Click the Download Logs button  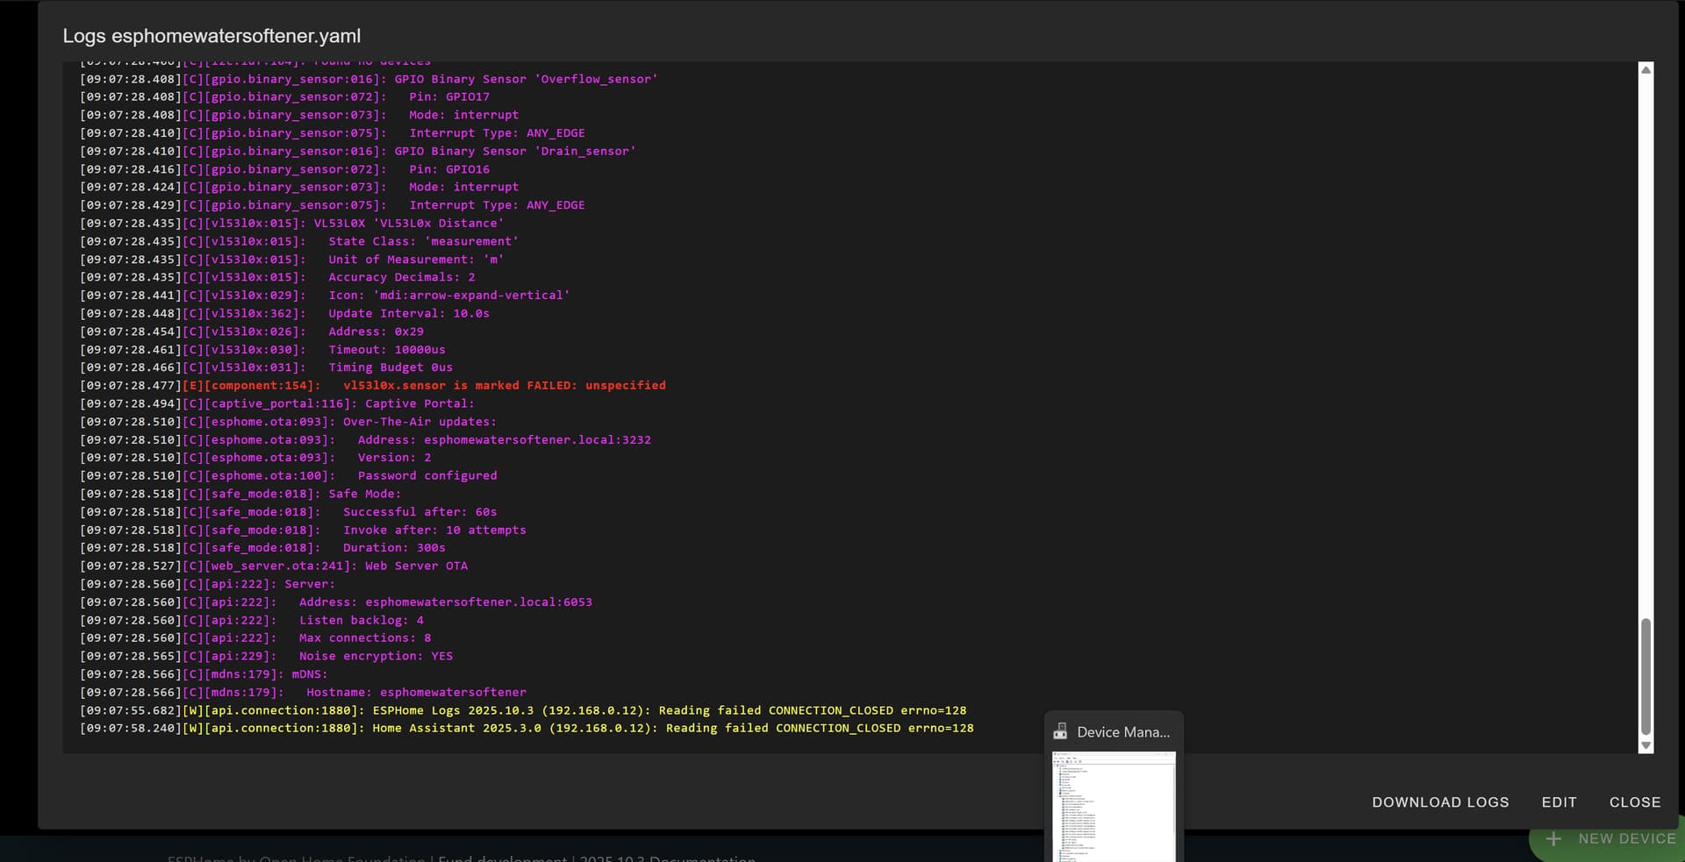1440,801
